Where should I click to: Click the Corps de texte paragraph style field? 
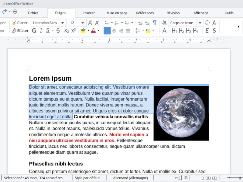(x=182, y=23)
